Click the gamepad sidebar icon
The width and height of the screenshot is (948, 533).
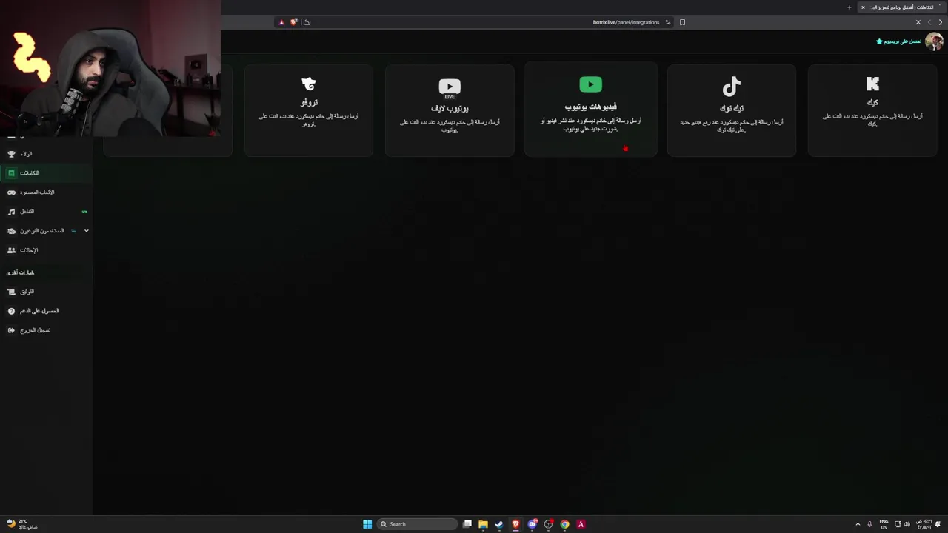(11, 192)
